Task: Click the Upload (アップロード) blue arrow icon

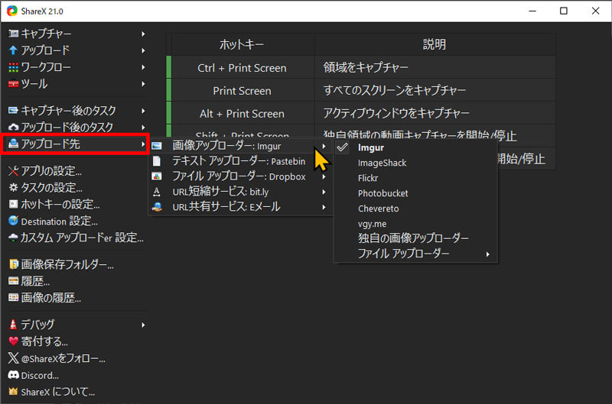Action: coord(13,50)
